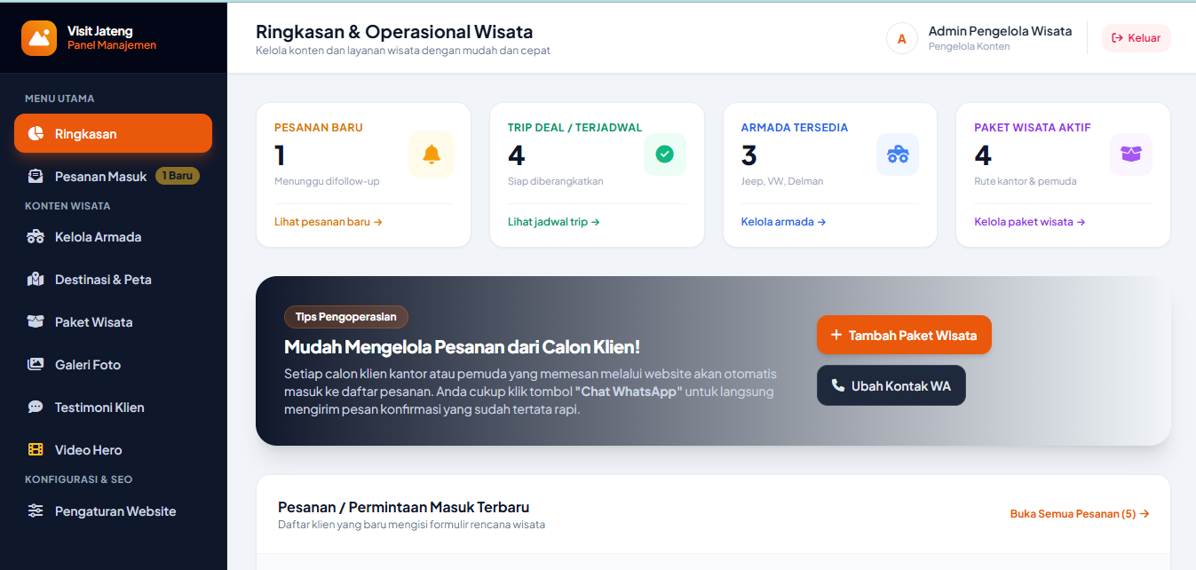
Task: Click the Paket Wisata box icon in sidebar
Action: pos(36,322)
